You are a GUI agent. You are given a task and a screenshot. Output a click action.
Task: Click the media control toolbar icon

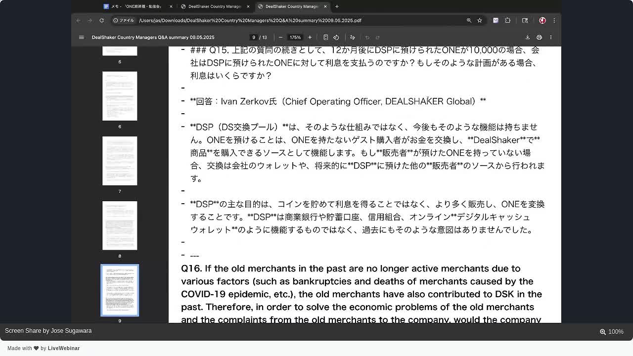coord(525,20)
